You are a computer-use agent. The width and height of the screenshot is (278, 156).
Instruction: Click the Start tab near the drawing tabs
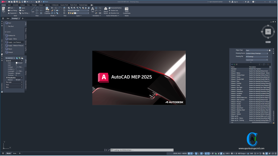[x=8, y=18]
